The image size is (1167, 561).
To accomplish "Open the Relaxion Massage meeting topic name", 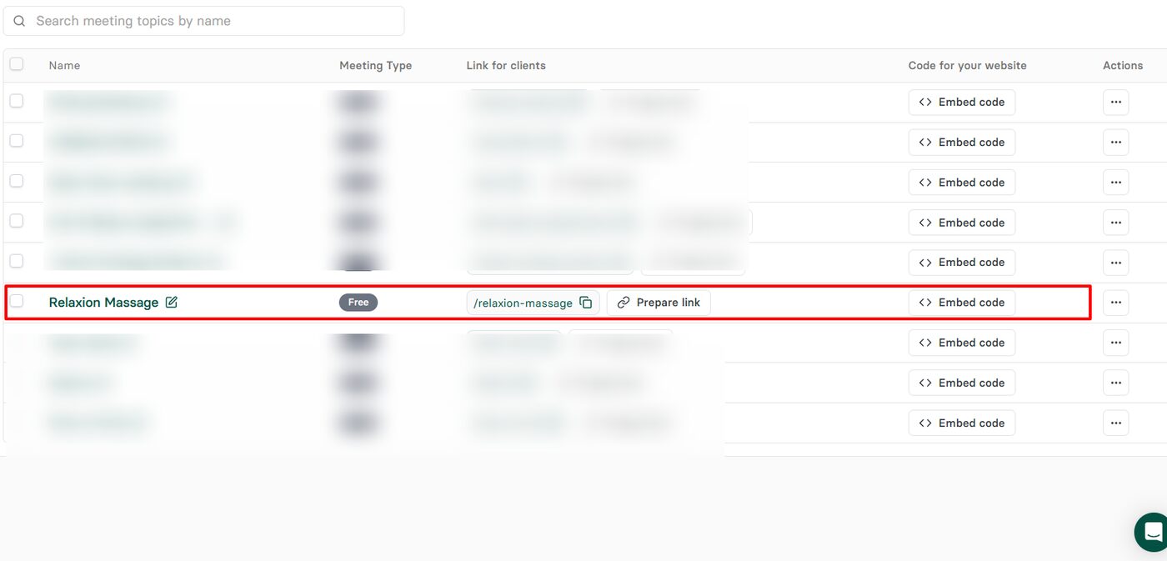I will pos(103,303).
